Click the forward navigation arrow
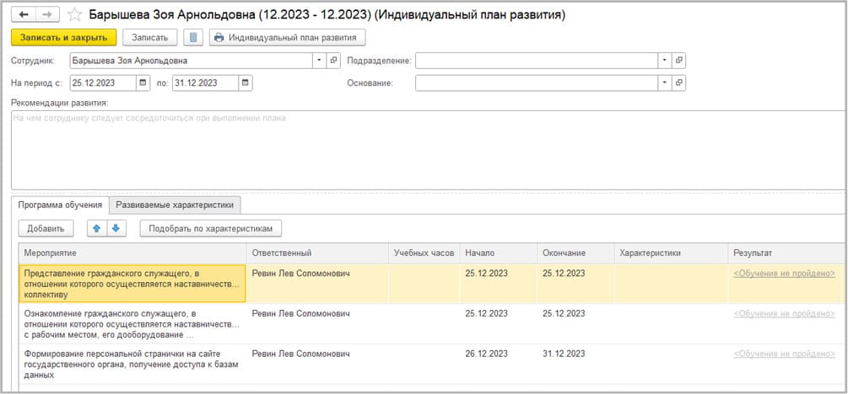This screenshot has width=848, height=394. (x=47, y=14)
